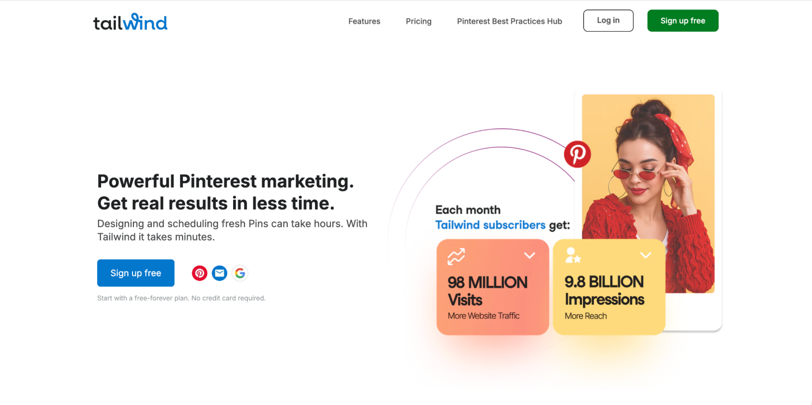This screenshot has height=405, width=812.
Task: Open the Features menu
Action: click(364, 21)
